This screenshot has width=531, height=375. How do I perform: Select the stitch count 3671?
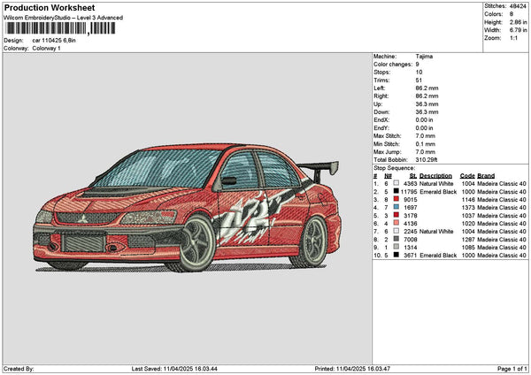coord(410,256)
